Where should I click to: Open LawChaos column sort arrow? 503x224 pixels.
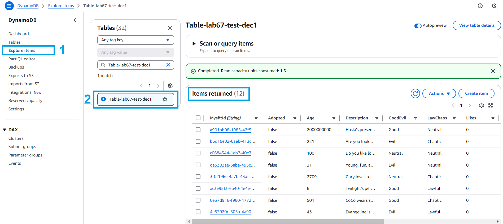pyautogui.click(x=454, y=118)
